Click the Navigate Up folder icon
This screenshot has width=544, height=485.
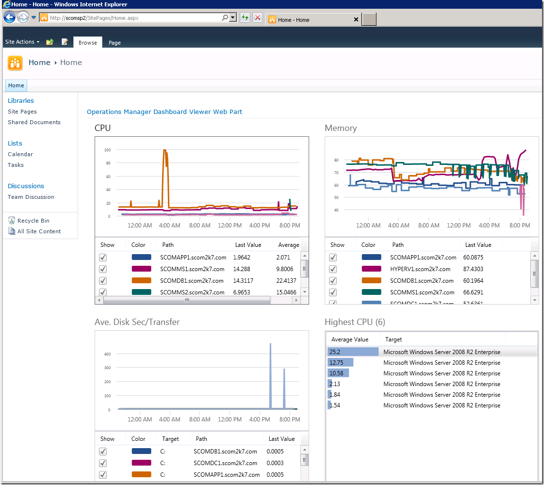pos(49,42)
